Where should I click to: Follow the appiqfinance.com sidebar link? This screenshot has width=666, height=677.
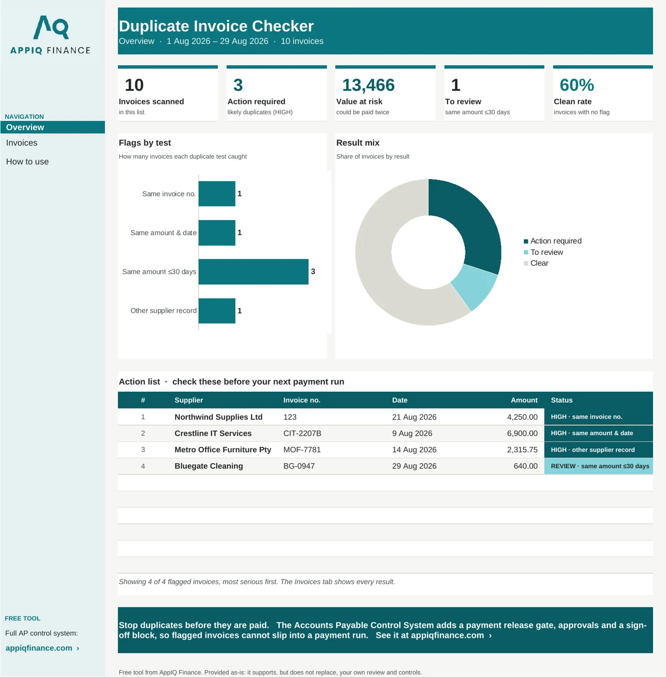click(x=43, y=648)
